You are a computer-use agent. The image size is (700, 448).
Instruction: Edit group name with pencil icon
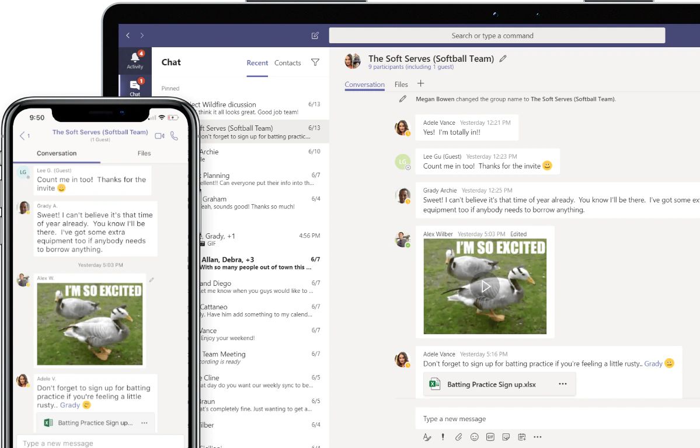[x=503, y=58]
